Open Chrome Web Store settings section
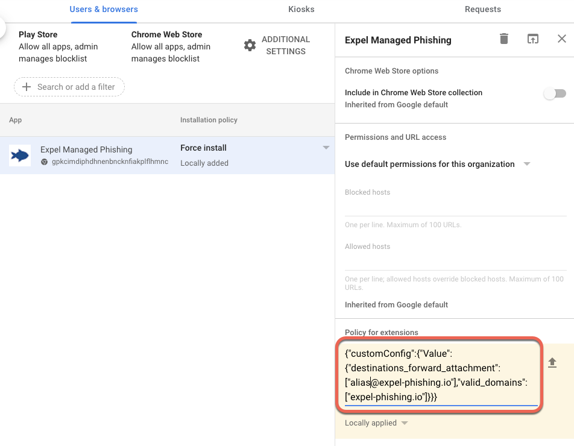 click(x=171, y=46)
